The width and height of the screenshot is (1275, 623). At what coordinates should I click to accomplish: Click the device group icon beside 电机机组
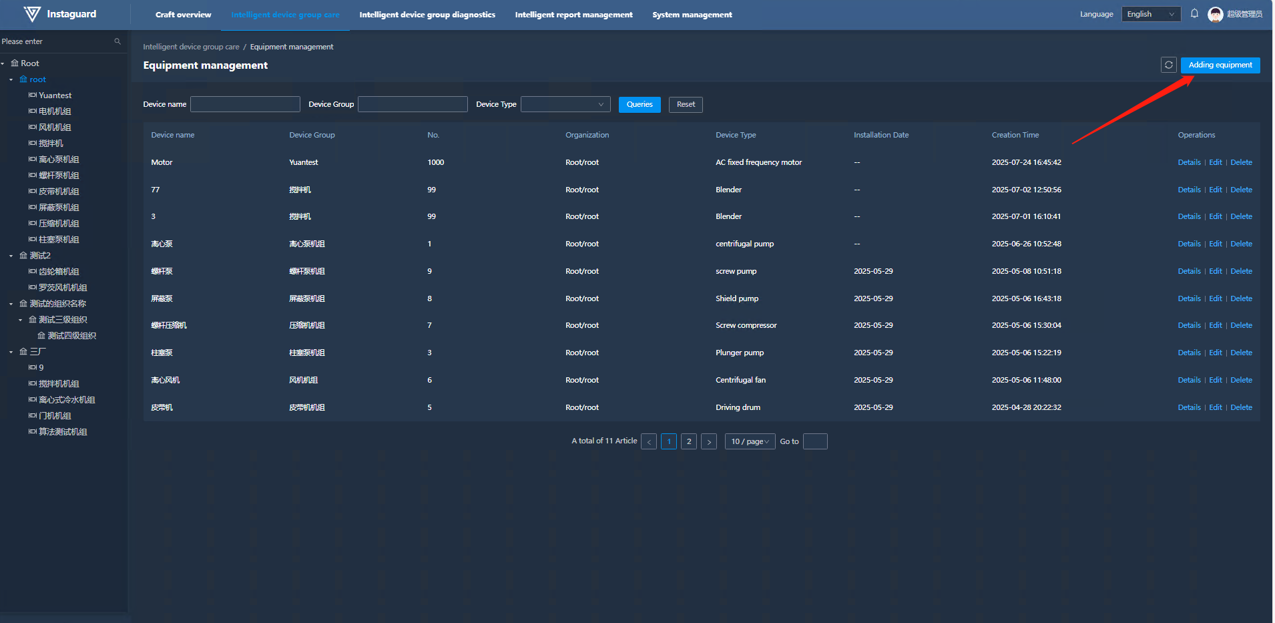point(32,112)
